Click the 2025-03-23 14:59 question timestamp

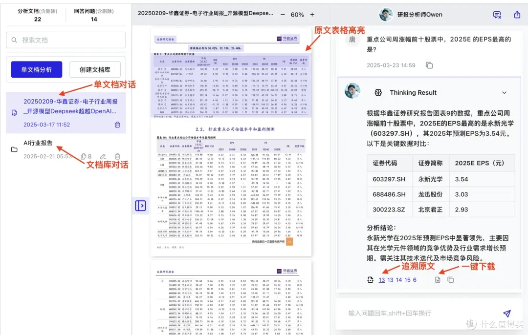click(391, 65)
